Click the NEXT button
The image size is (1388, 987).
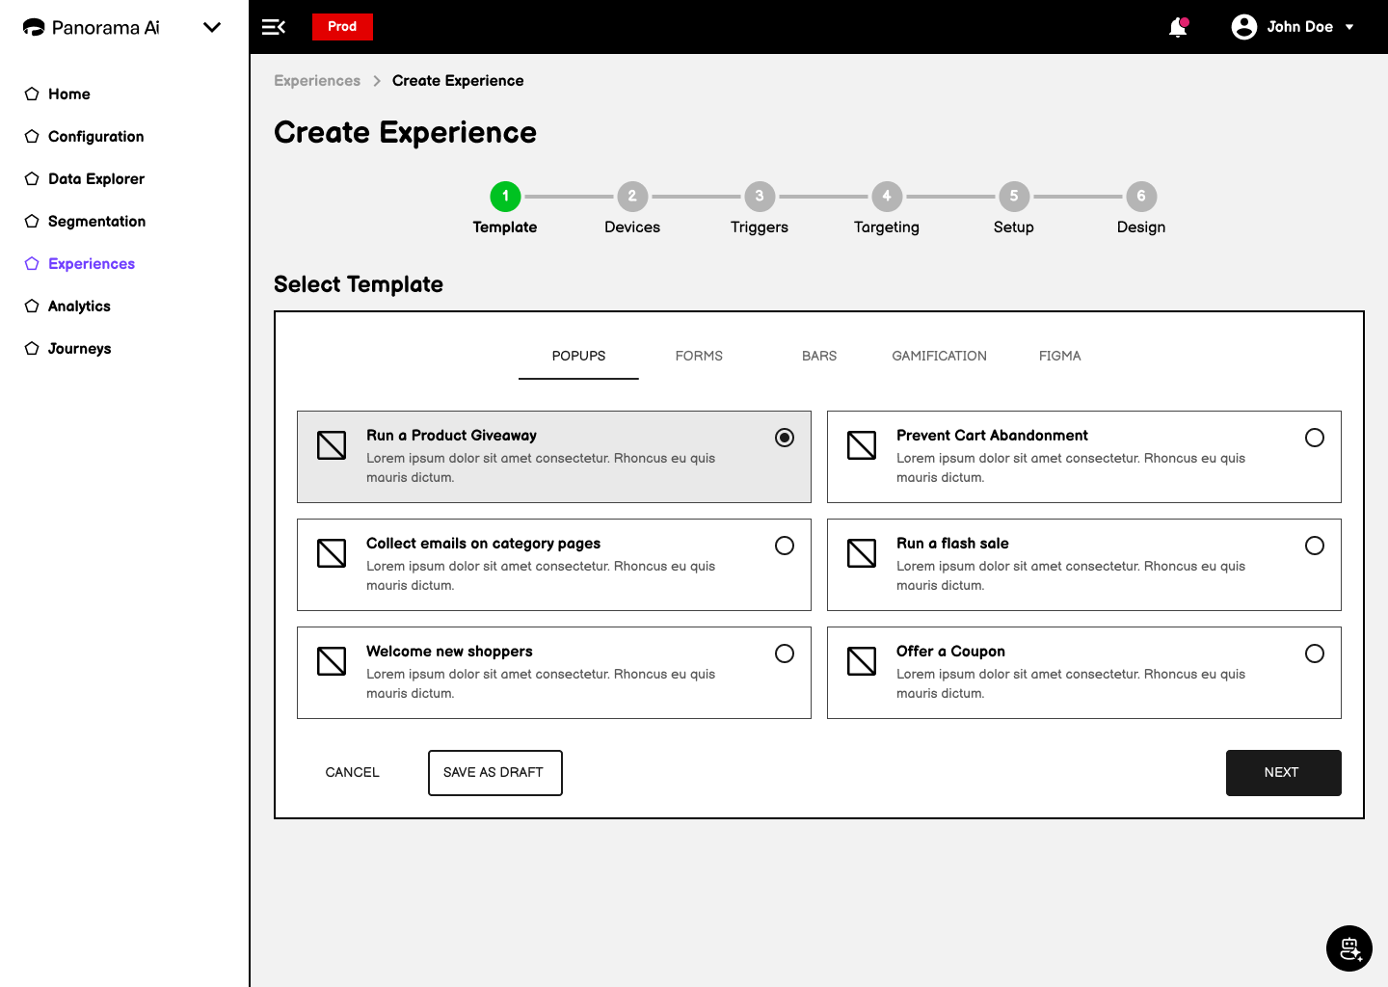pos(1284,773)
